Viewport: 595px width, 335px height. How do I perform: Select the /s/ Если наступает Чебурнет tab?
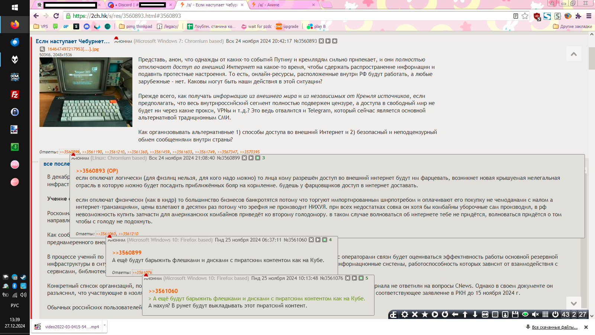(212, 5)
